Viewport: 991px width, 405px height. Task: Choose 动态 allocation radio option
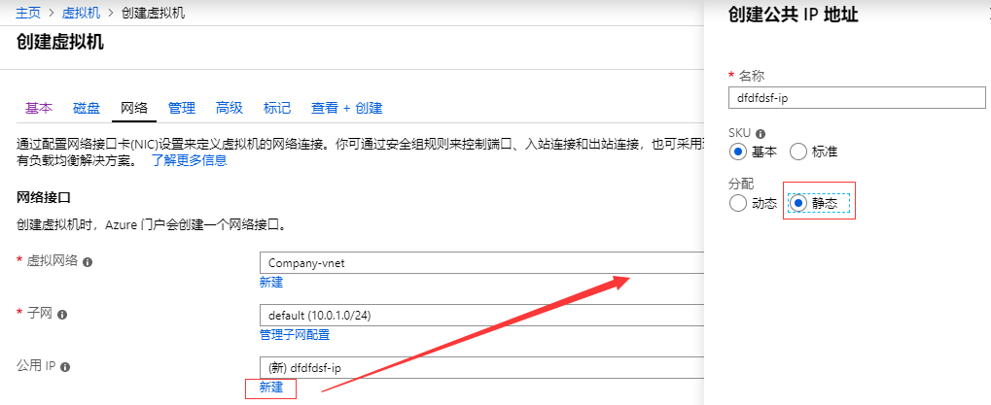pyautogui.click(x=738, y=203)
